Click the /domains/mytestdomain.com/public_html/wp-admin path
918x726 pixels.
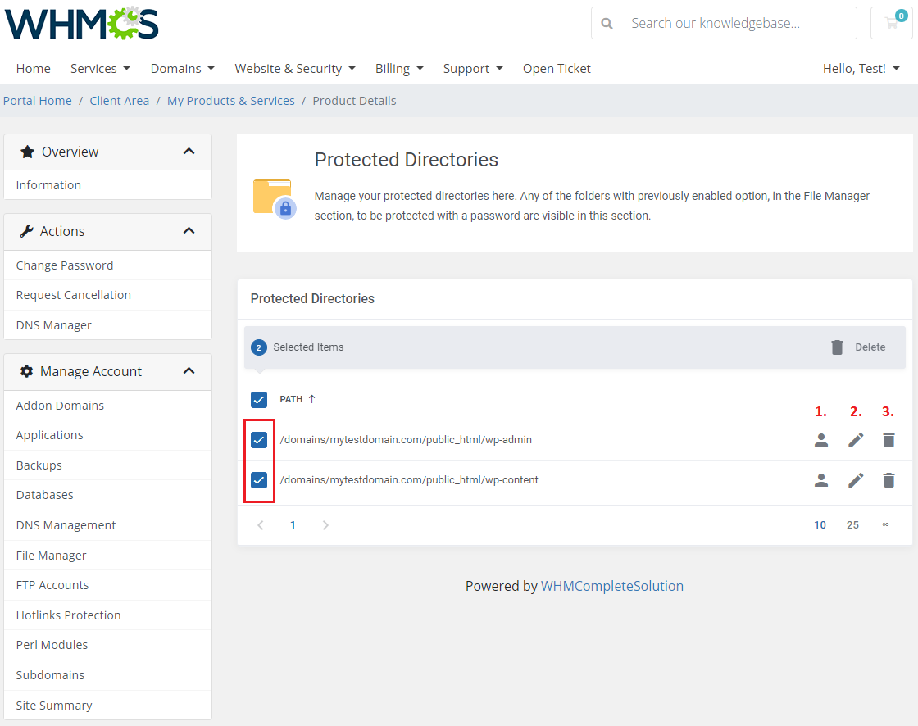tap(406, 440)
